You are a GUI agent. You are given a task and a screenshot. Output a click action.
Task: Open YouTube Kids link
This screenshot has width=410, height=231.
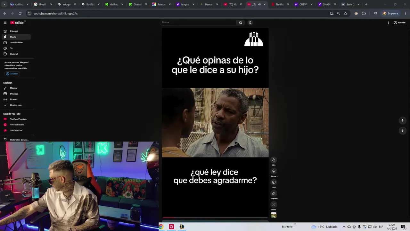[17, 130]
